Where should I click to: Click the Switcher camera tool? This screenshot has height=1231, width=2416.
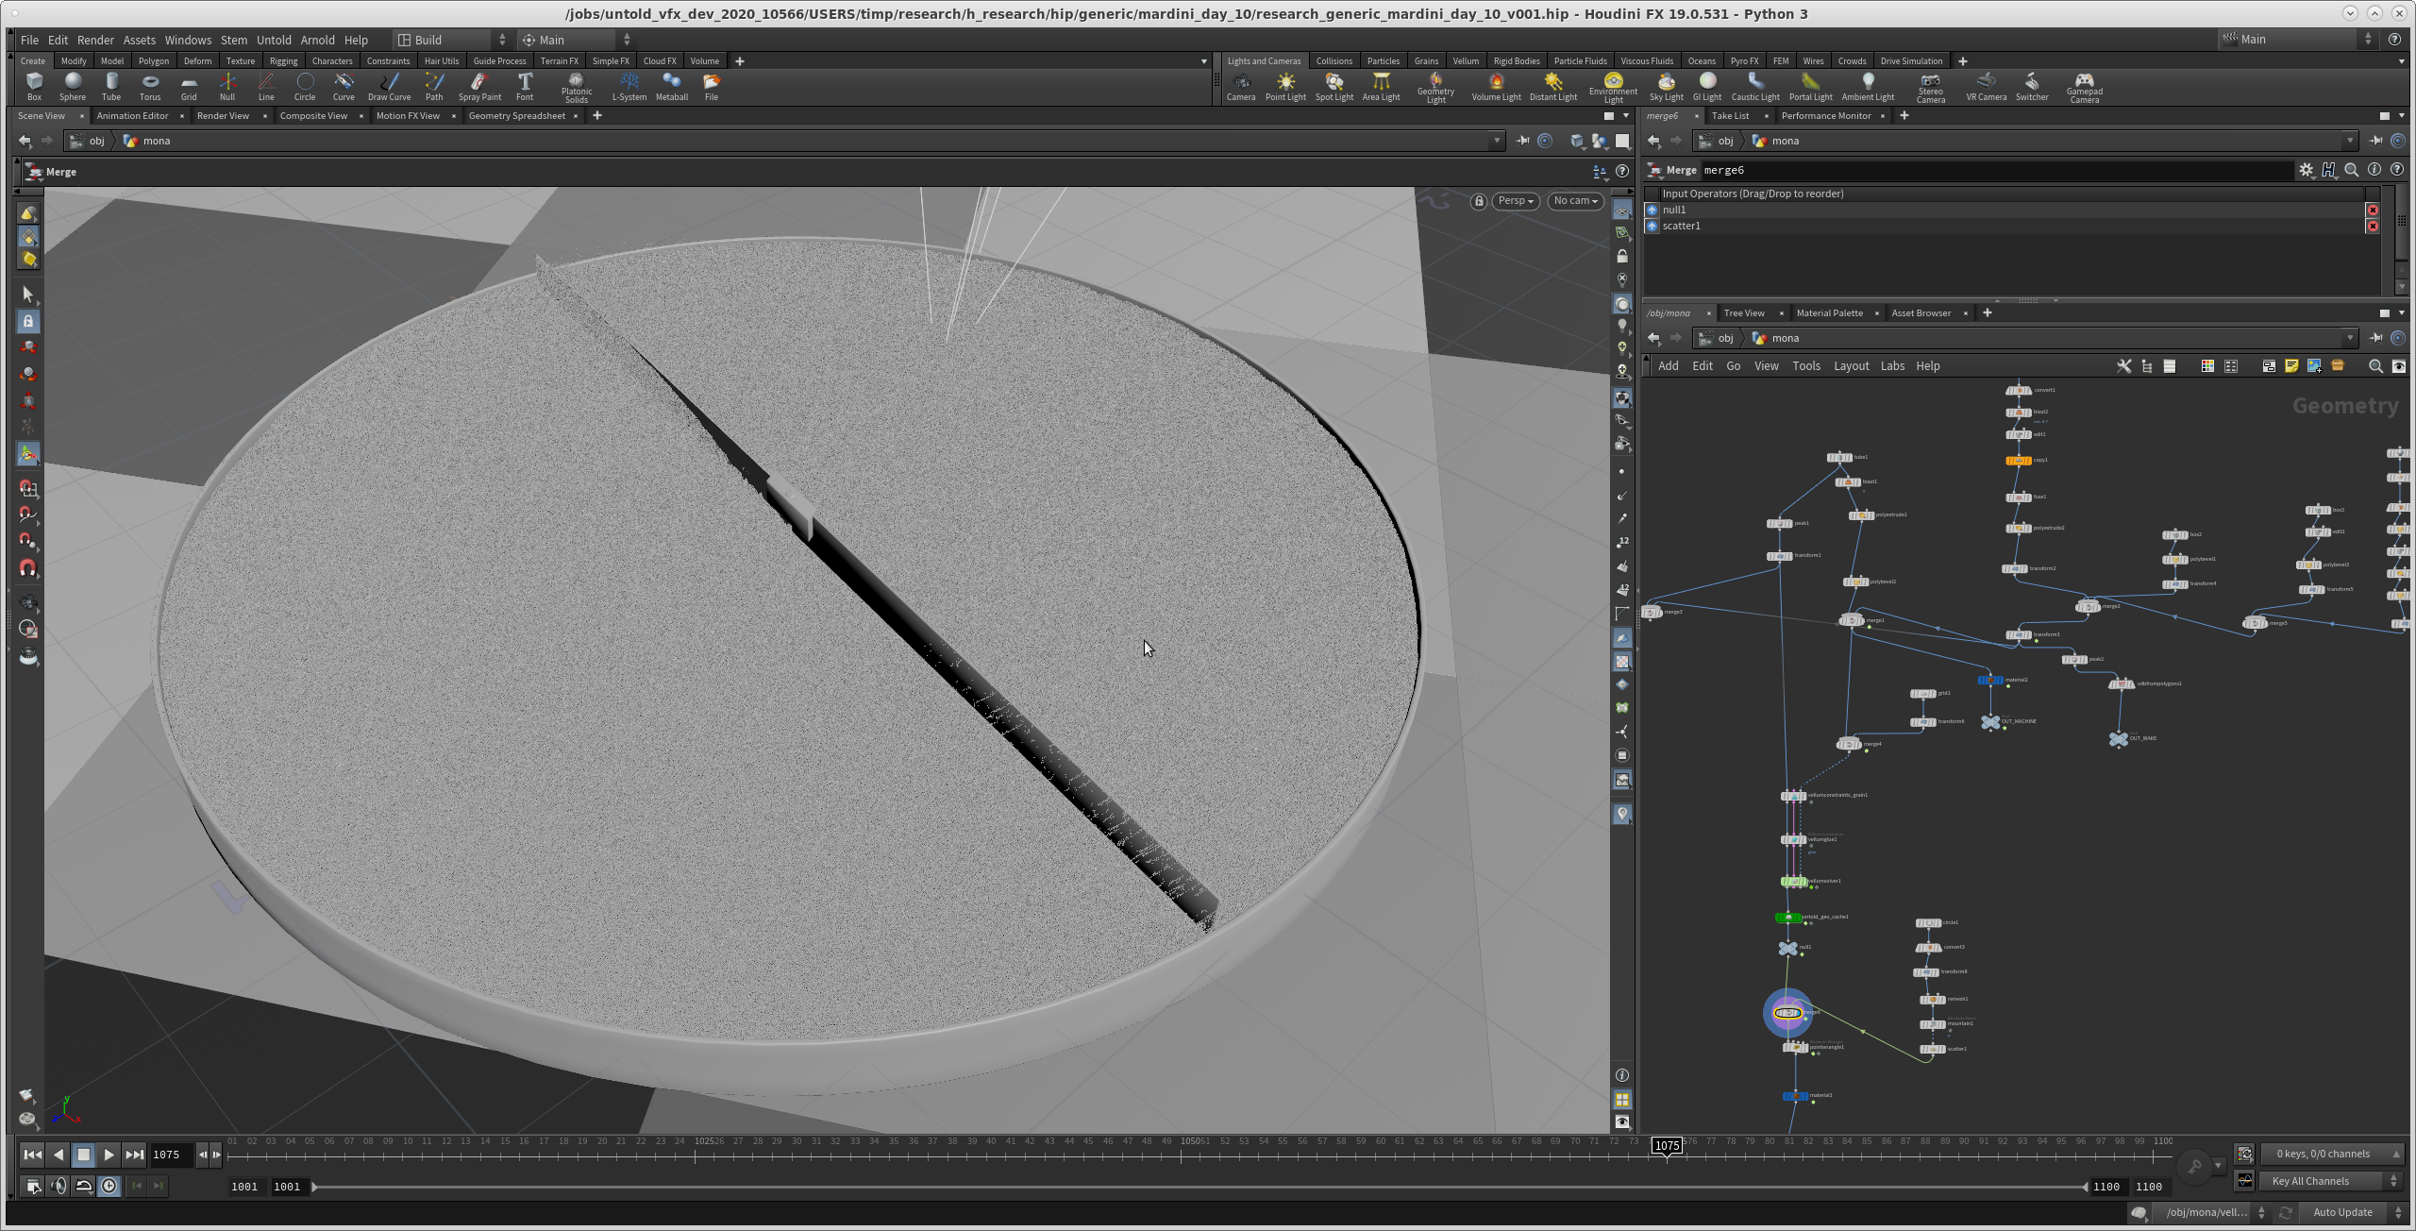tap(2032, 86)
